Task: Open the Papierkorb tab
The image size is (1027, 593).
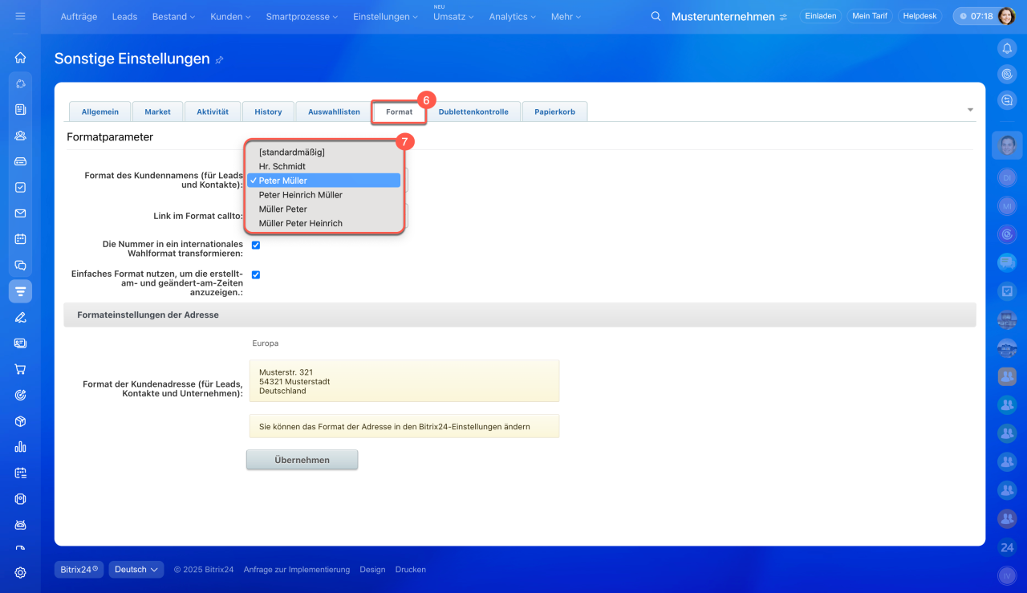Action: [554, 112]
